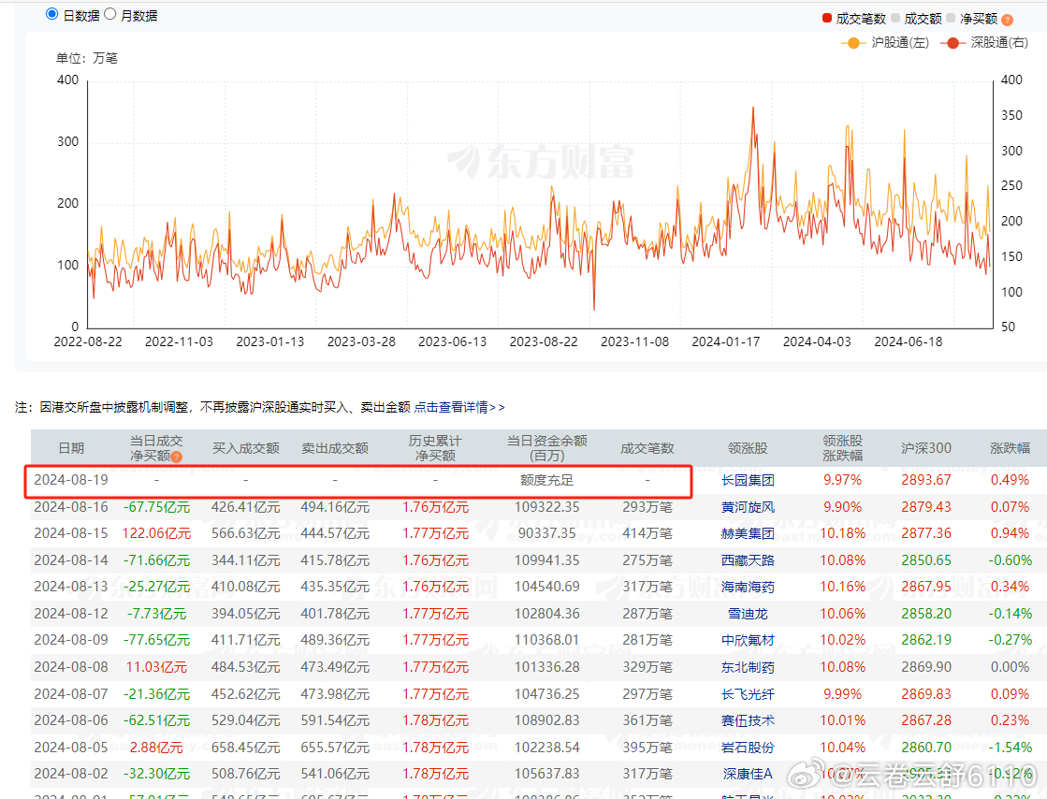Open the 点击查看详情>> link
The width and height of the screenshot is (1047, 799).
pos(459,407)
